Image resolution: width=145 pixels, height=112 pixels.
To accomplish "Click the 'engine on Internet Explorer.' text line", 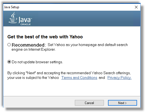I will (x=33, y=50).
